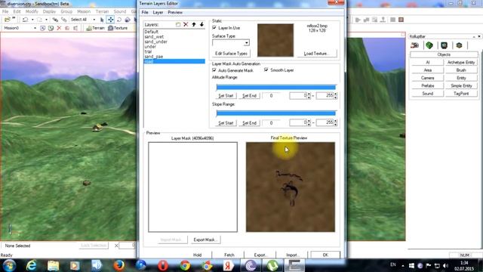The height and width of the screenshot is (272, 483).
Task: Click the redo icon in Sandbox toolbar
Action: point(39,20)
